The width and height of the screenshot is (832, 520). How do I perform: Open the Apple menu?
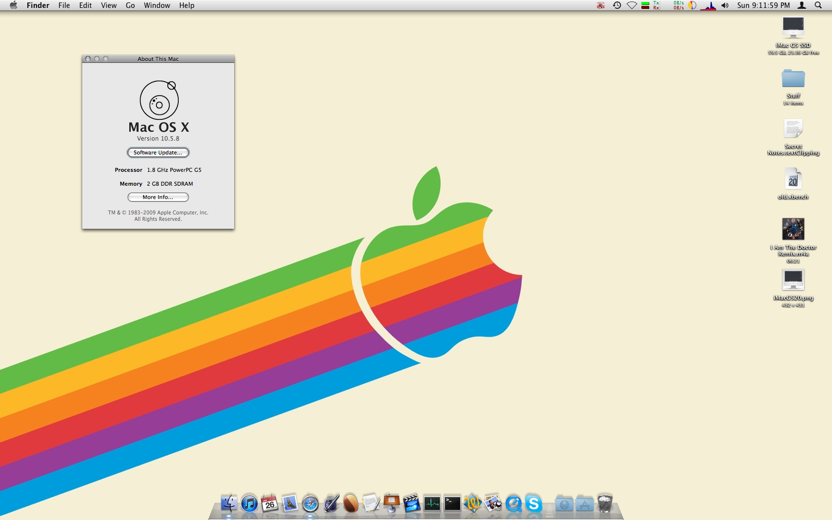[13, 5]
